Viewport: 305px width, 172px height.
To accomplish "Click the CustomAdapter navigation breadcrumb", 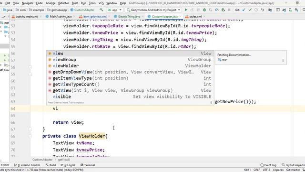I will pyautogui.click(x=82, y=10).
